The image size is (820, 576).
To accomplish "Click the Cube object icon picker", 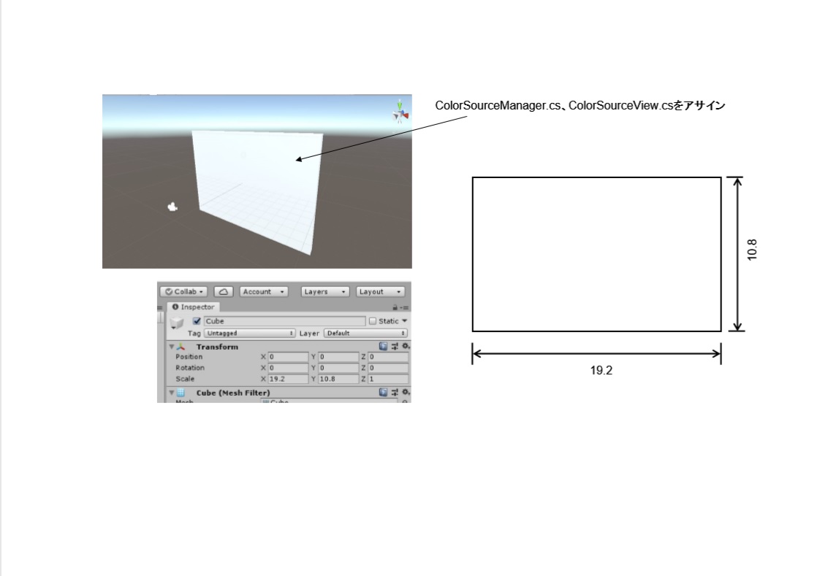I will click(x=177, y=322).
